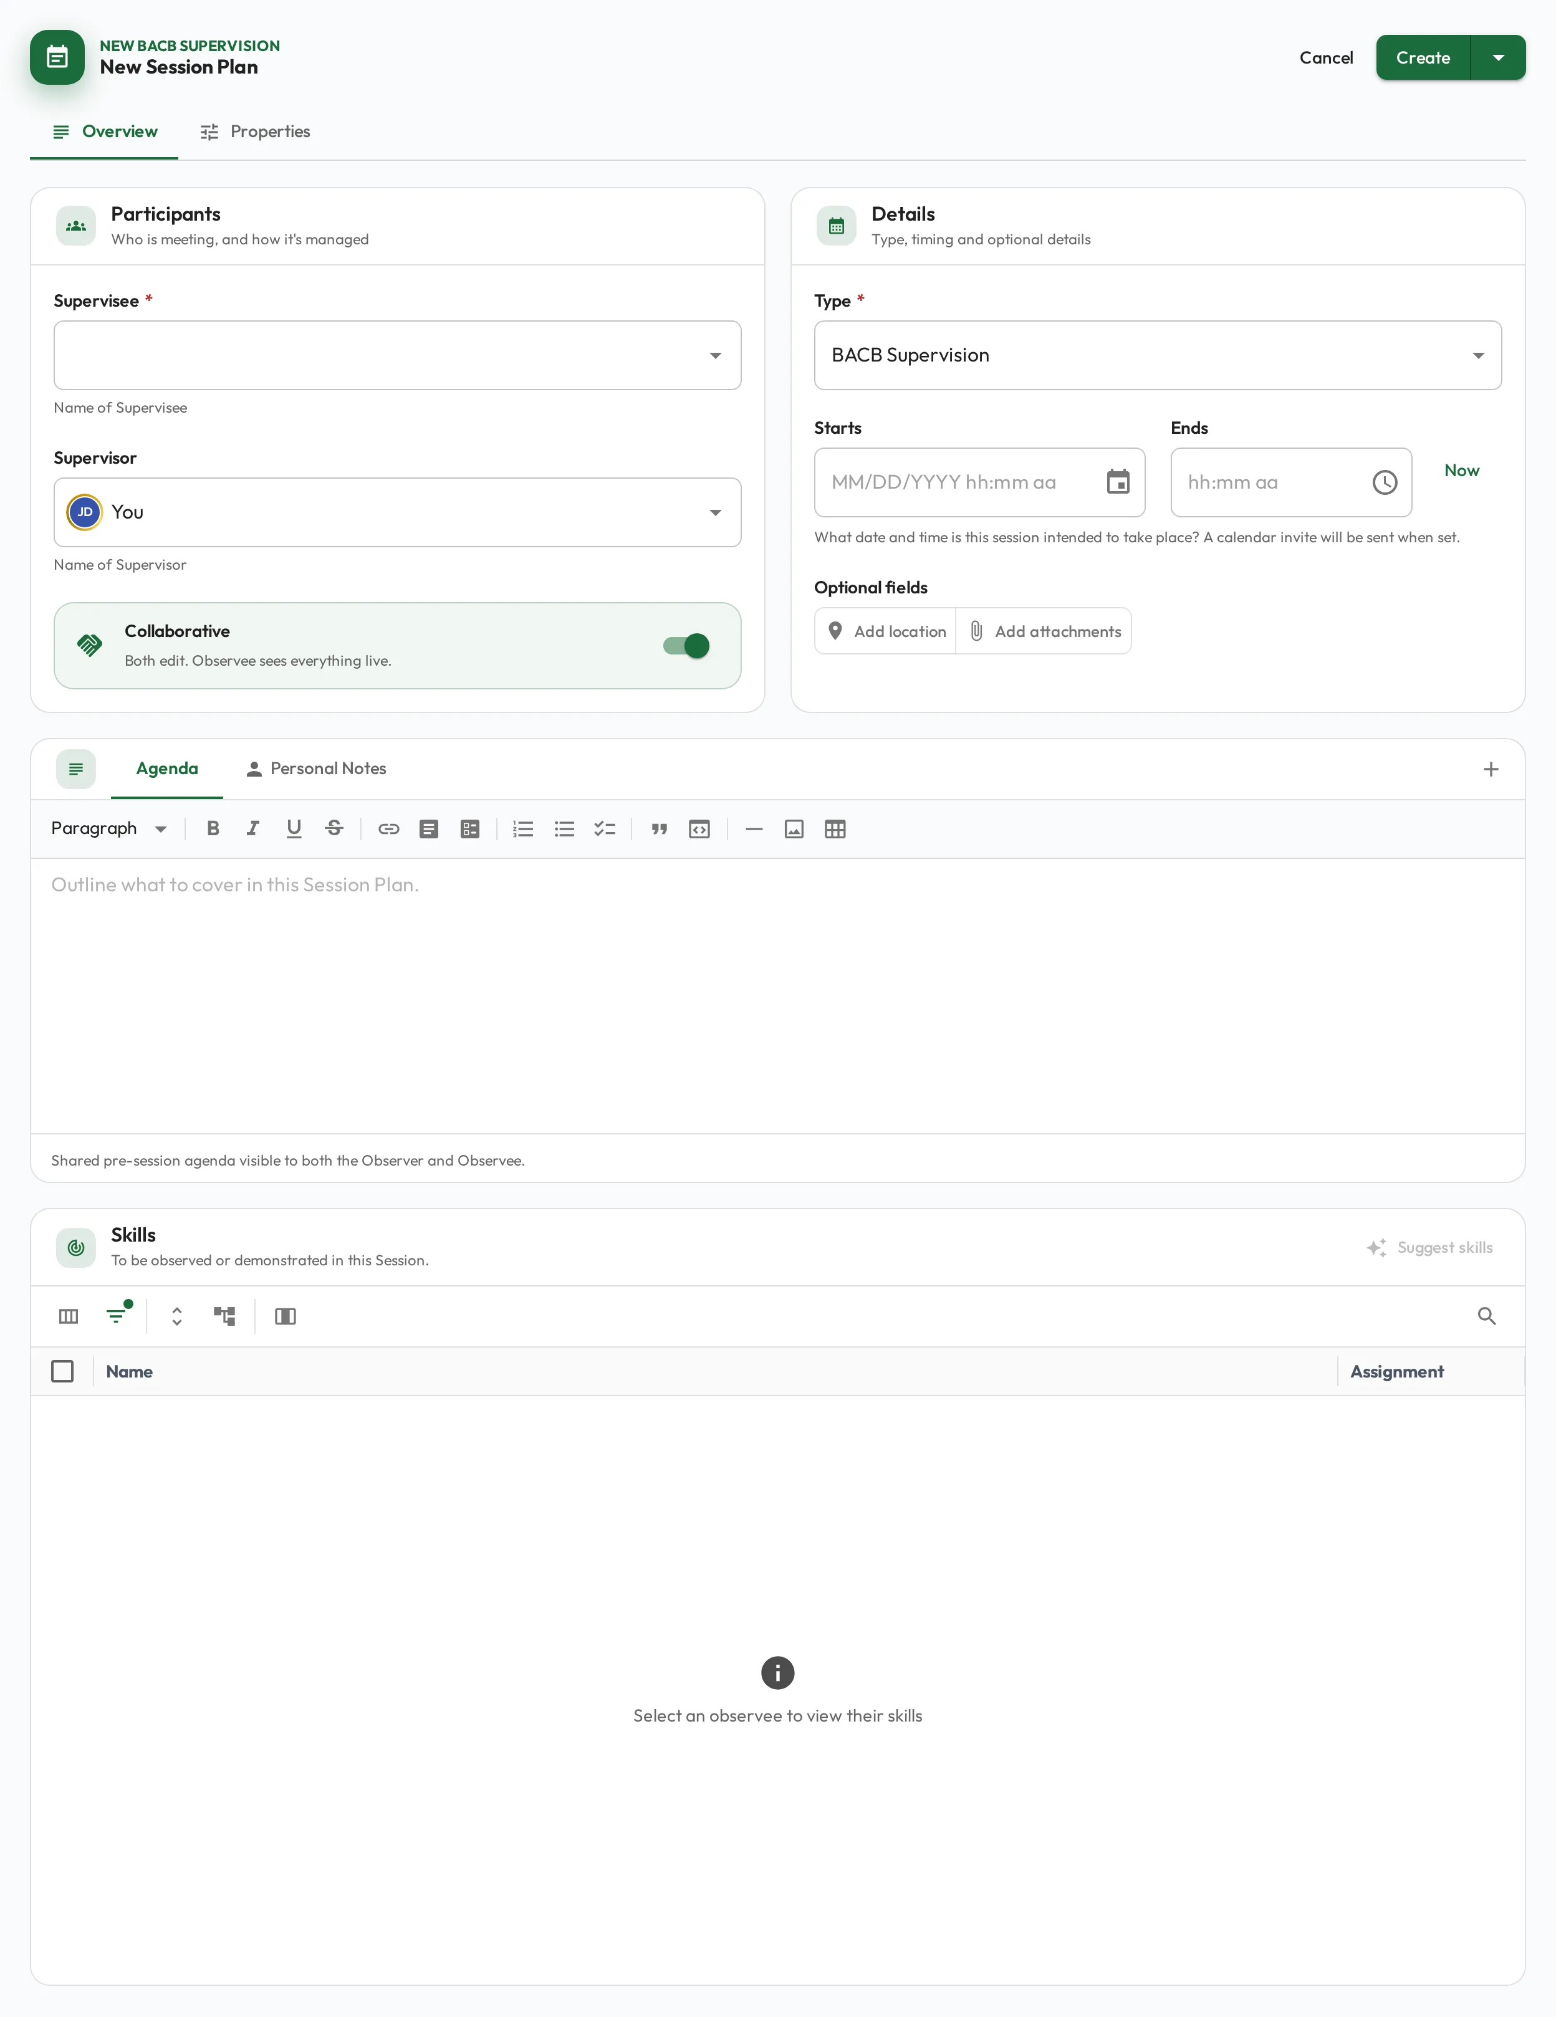This screenshot has height=2017, width=1556.
Task: Turn off the Collaborative switch
Action: click(x=686, y=646)
